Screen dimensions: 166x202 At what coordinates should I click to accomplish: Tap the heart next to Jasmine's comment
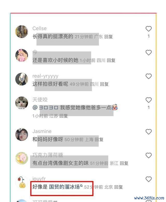149,132
